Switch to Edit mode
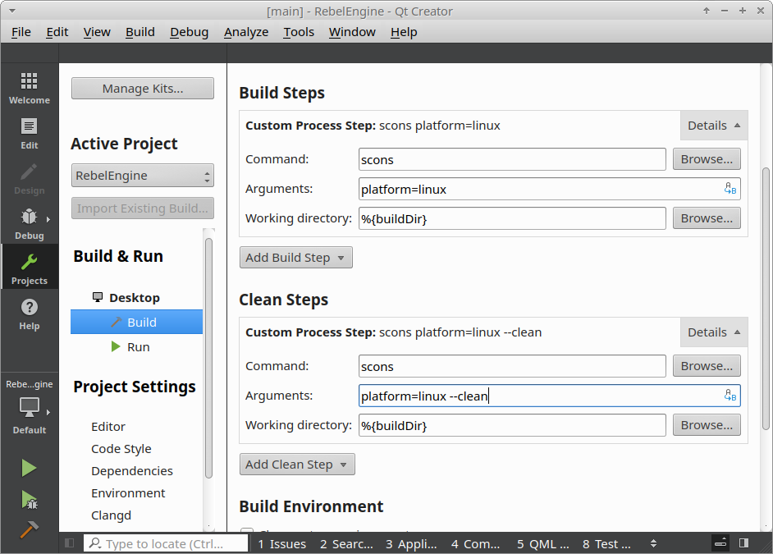Image resolution: width=773 pixels, height=554 pixels. pos(29,134)
